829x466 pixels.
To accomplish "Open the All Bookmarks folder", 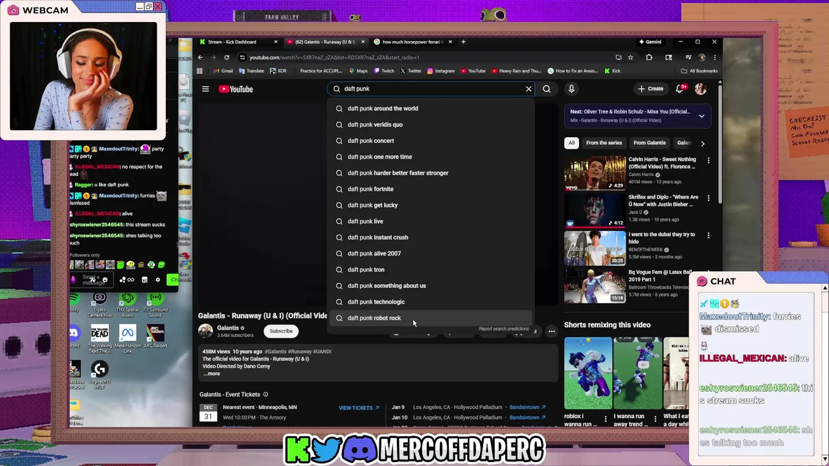I will point(699,71).
